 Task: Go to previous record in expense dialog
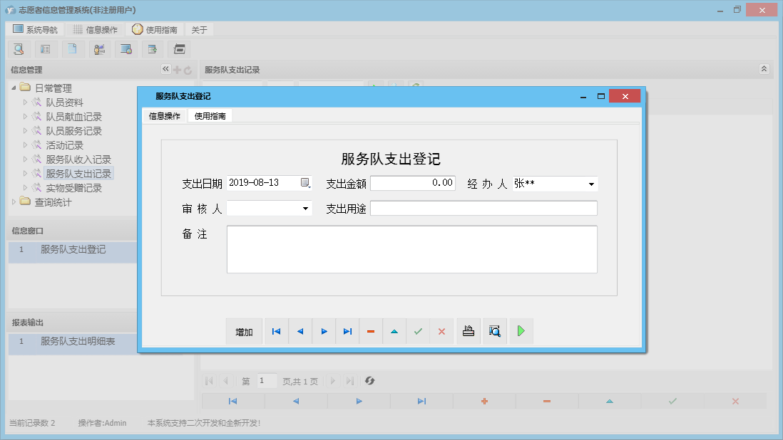300,332
